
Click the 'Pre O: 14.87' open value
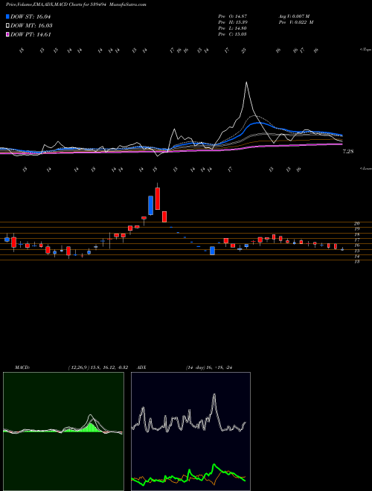coord(232,16)
